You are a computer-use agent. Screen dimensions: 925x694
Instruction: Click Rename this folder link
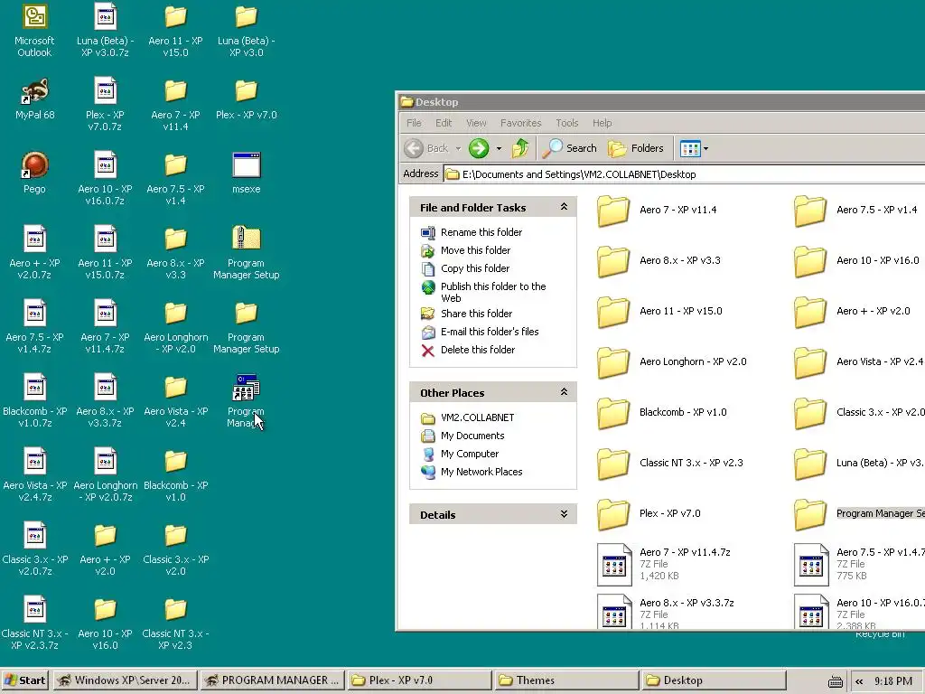tap(481, 232)
